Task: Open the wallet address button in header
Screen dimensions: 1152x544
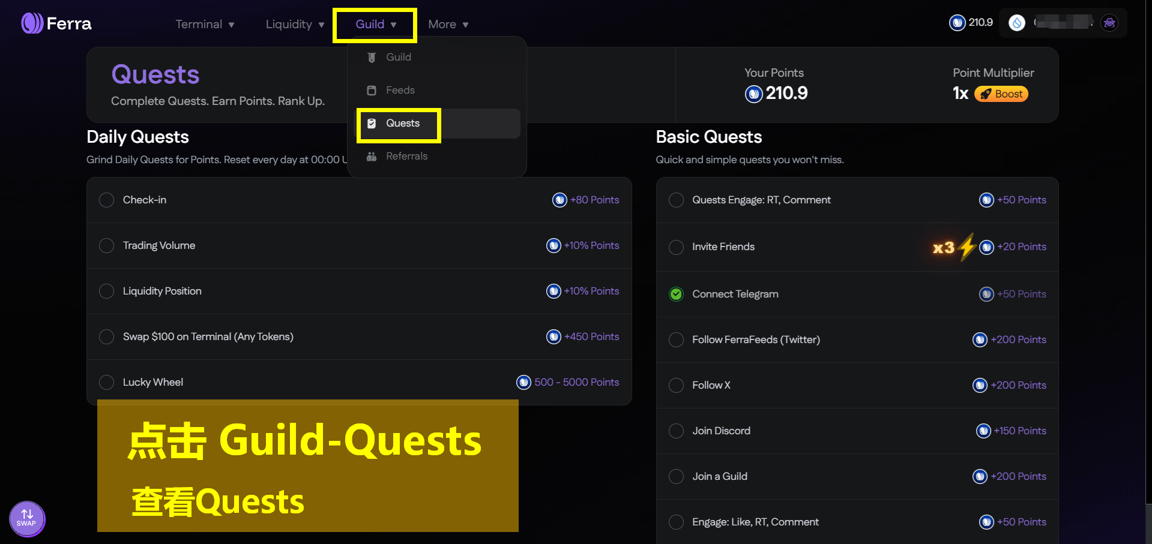Action: pyautogui.click(x=1063, y=23)
